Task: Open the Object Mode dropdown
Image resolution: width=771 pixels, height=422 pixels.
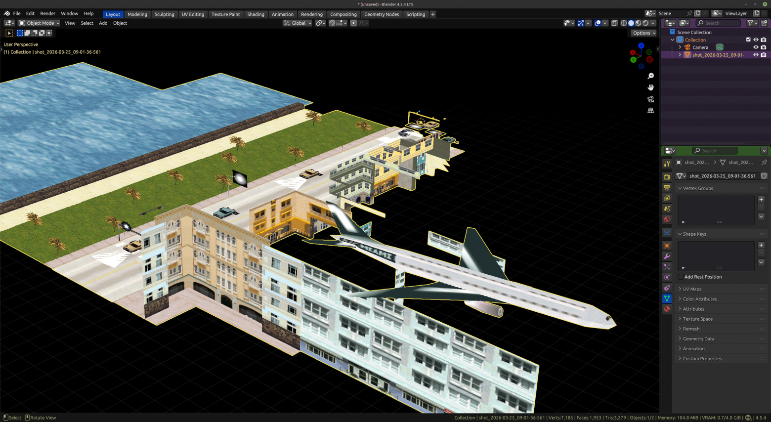Action: pos(39,23)
